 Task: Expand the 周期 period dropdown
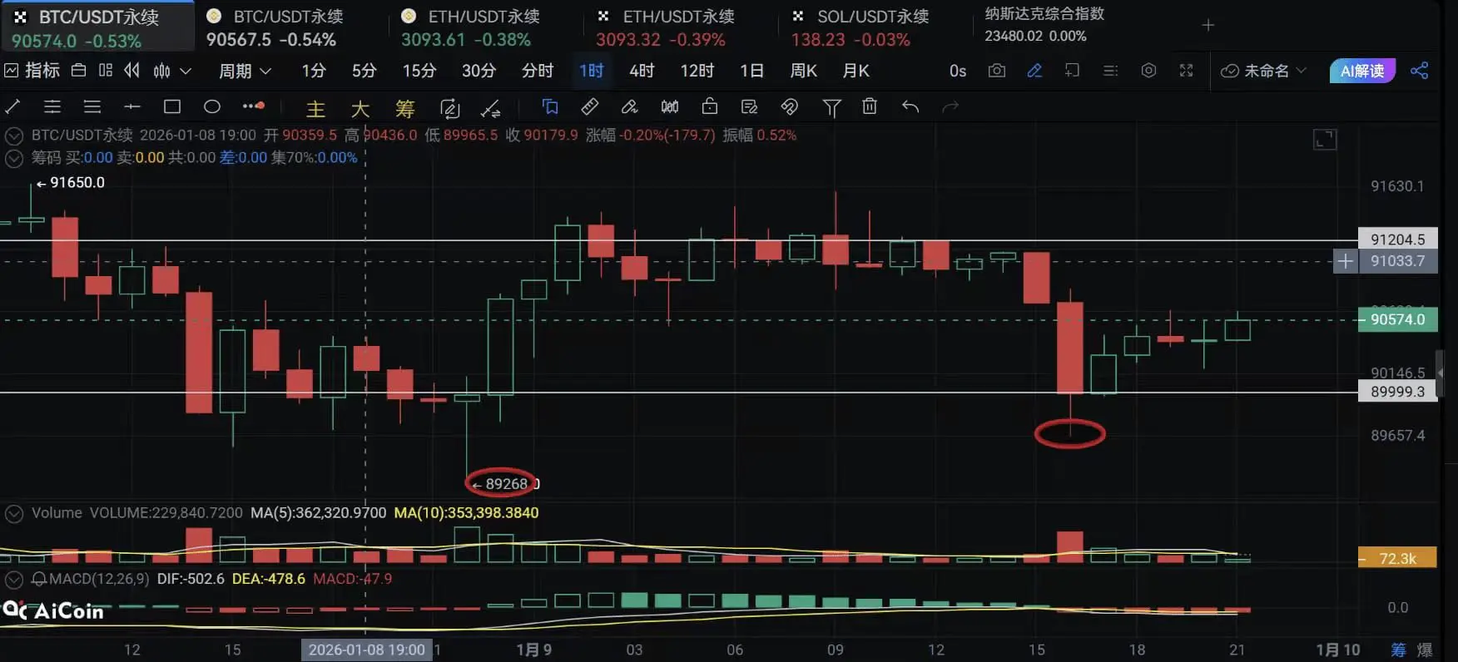point(245,71)
